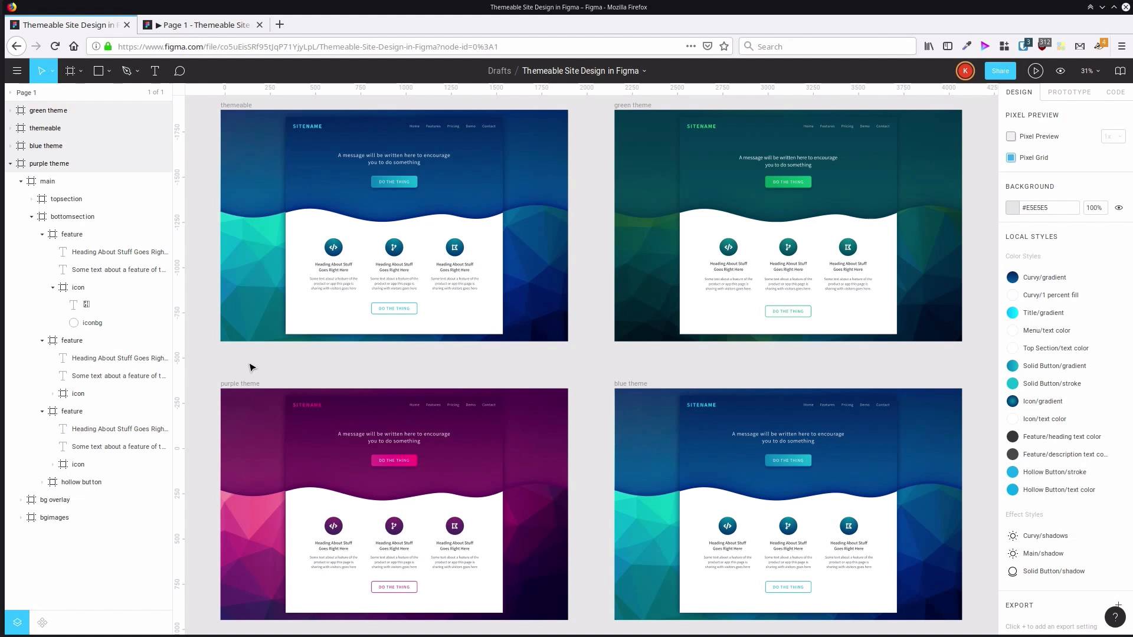Select the Text tool
Viewport: 1133px width, 637px height.
155,71
